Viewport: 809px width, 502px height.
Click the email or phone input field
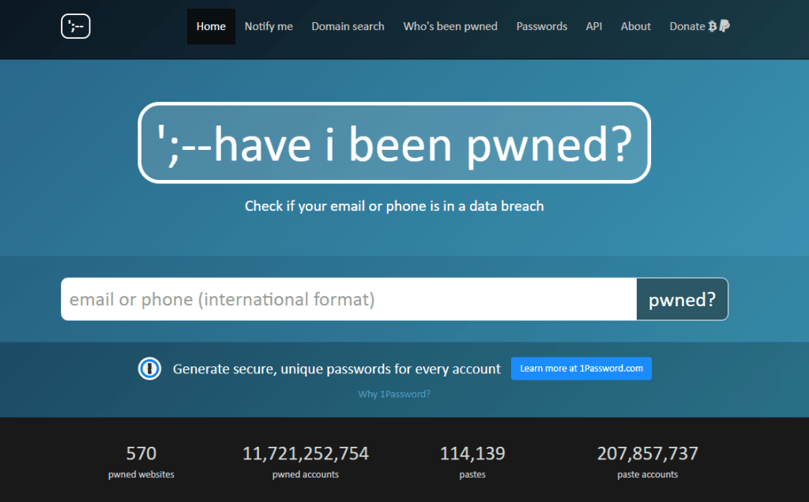pyautogui.click(x=348, y=299)
